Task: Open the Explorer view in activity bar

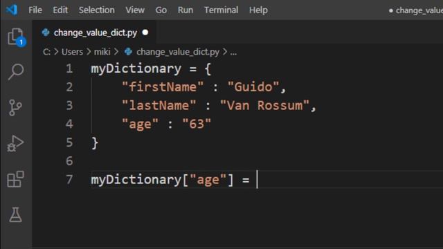Action: tap(16, 37)
